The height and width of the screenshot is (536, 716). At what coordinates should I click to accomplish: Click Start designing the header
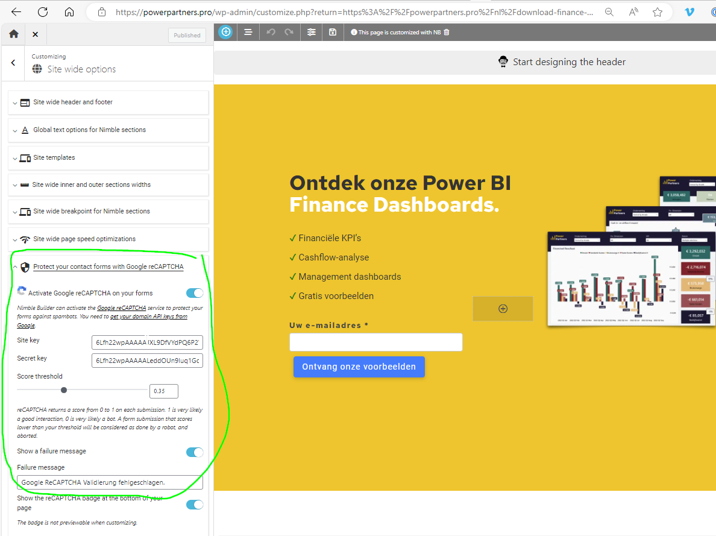[569, 61]
